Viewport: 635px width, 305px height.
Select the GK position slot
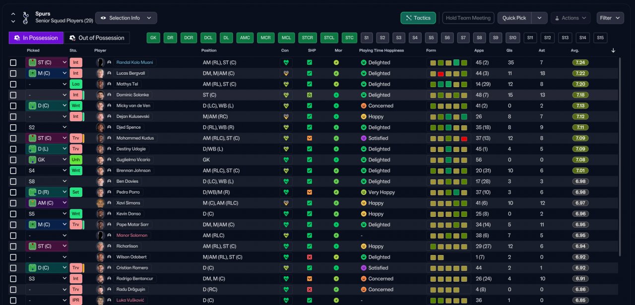153,38
